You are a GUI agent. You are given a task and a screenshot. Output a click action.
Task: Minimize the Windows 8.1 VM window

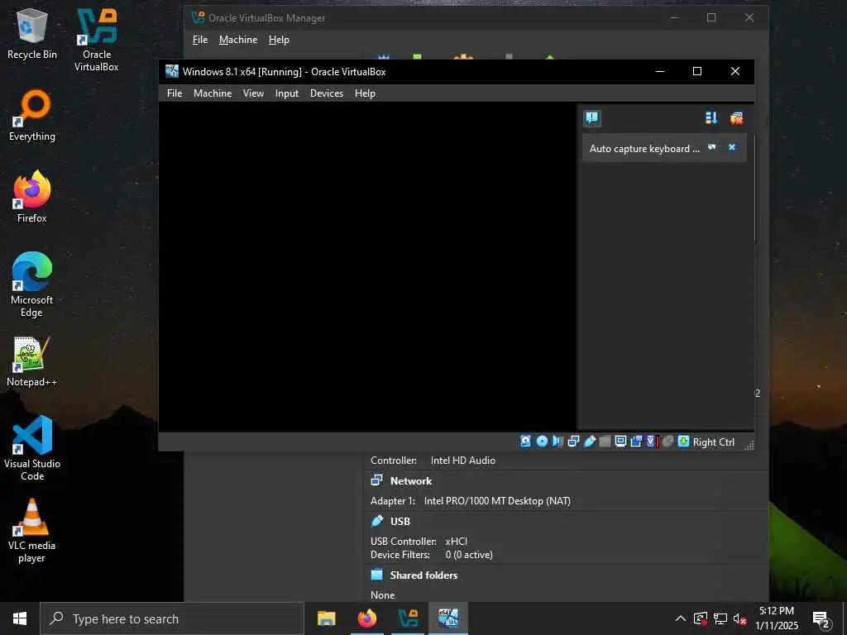pos(659,71)
